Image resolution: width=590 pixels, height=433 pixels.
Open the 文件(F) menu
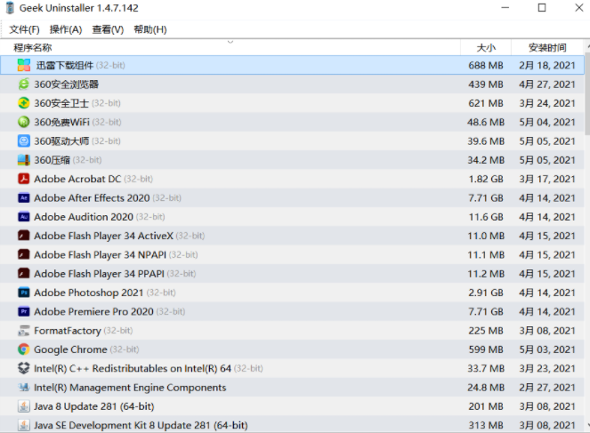coord(24,29)
